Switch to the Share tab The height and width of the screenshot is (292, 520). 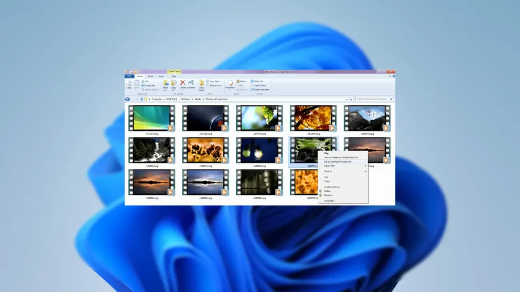(x=150, y=77)
